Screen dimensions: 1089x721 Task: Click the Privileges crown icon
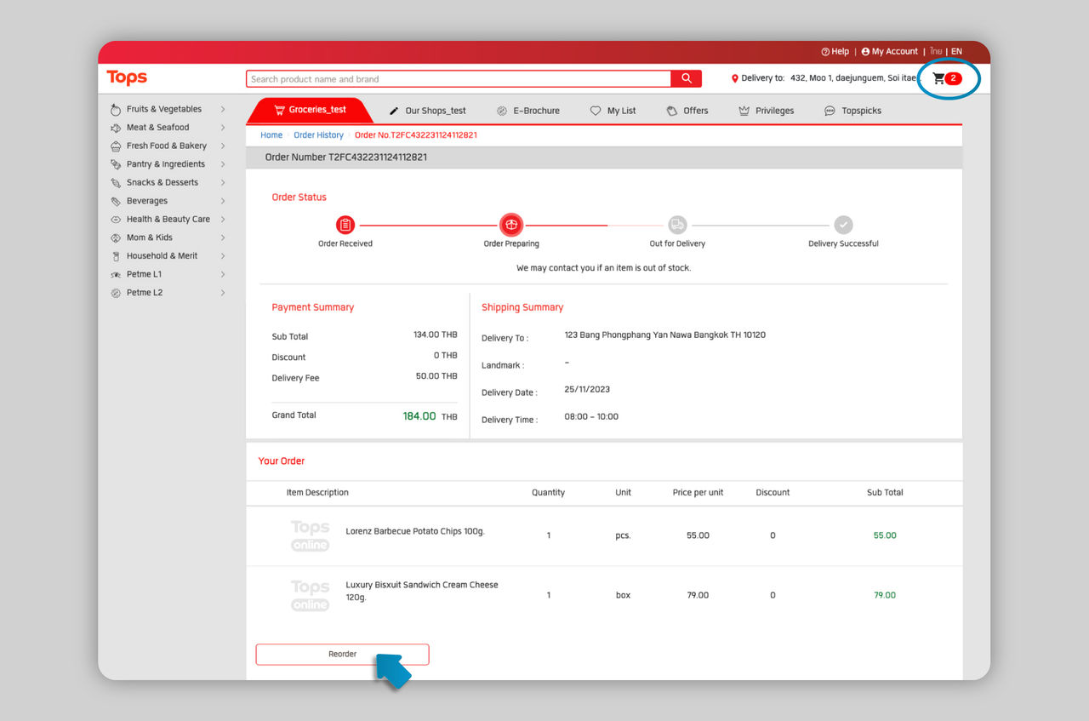pyautogui.click(x=744, y=111)
